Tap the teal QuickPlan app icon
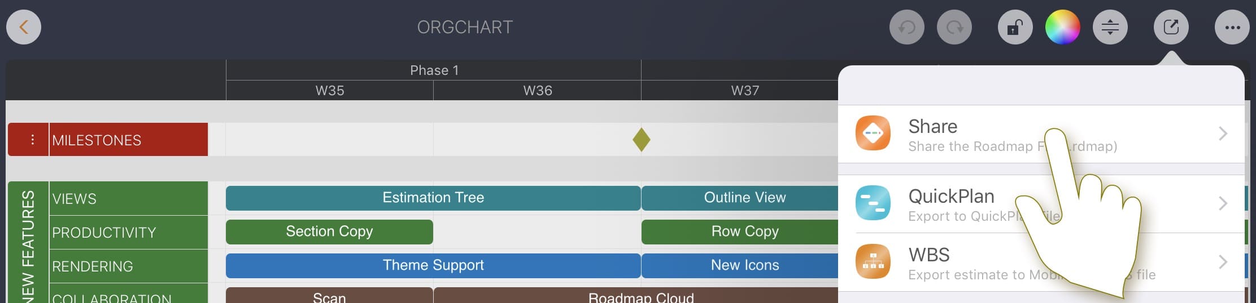Screen dimensions: 1256x303 [x=873, y=203]
